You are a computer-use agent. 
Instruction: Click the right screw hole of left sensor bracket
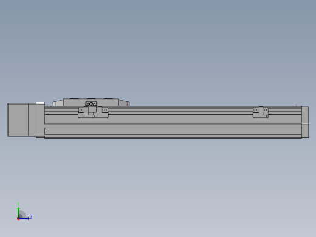tap(105, 110)
